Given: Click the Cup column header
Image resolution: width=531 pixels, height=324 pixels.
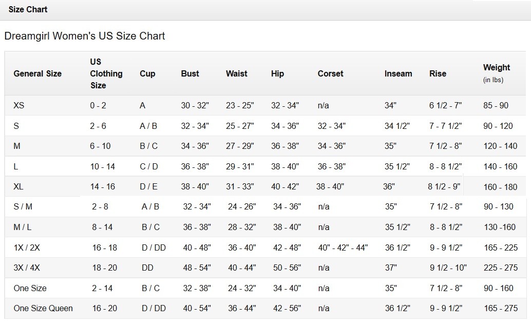Looking at the screenshot, I should click(147, 73).
